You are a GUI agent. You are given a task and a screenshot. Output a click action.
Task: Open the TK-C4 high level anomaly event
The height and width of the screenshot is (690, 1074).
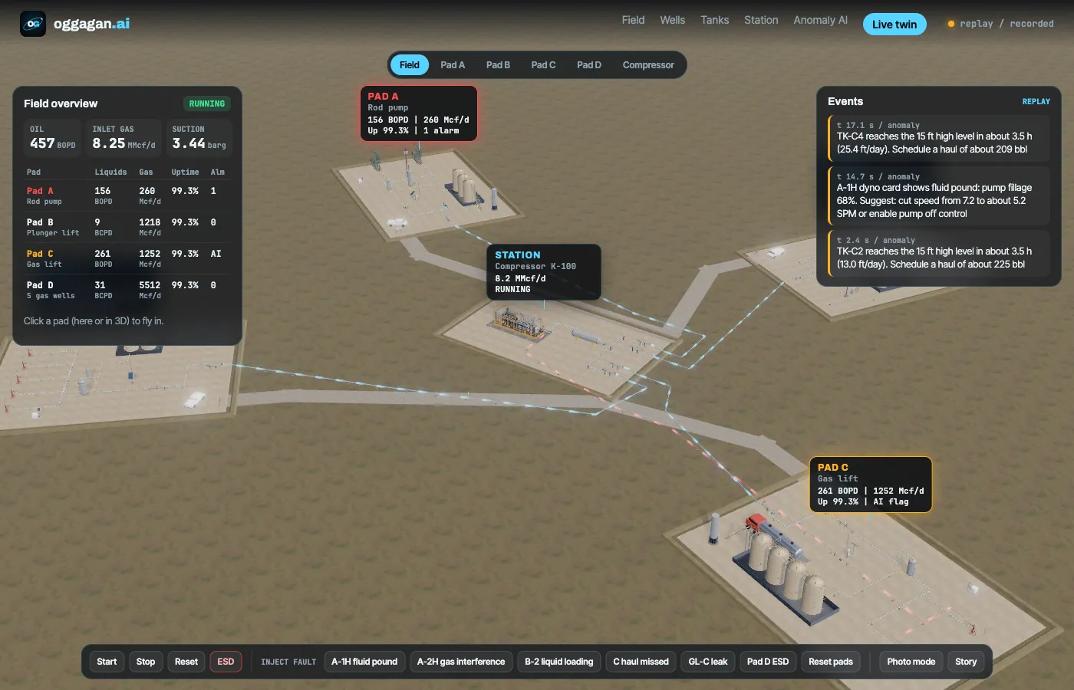[x=938, y=138]
